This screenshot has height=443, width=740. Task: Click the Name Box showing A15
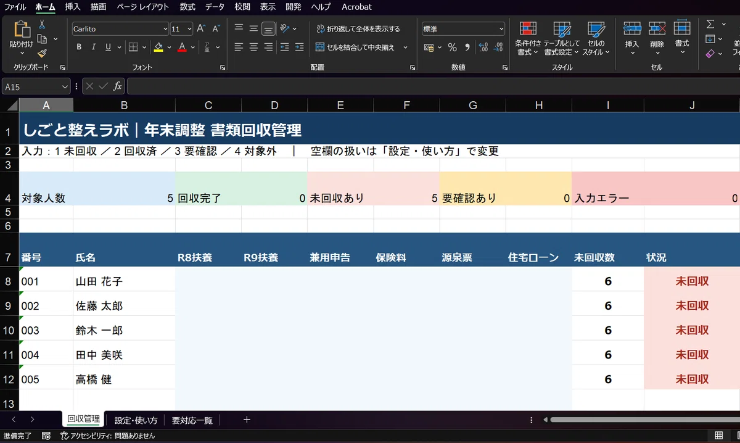[31, 87]
